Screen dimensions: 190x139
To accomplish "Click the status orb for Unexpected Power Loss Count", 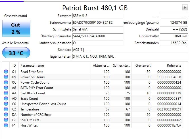I will [6, 104].
